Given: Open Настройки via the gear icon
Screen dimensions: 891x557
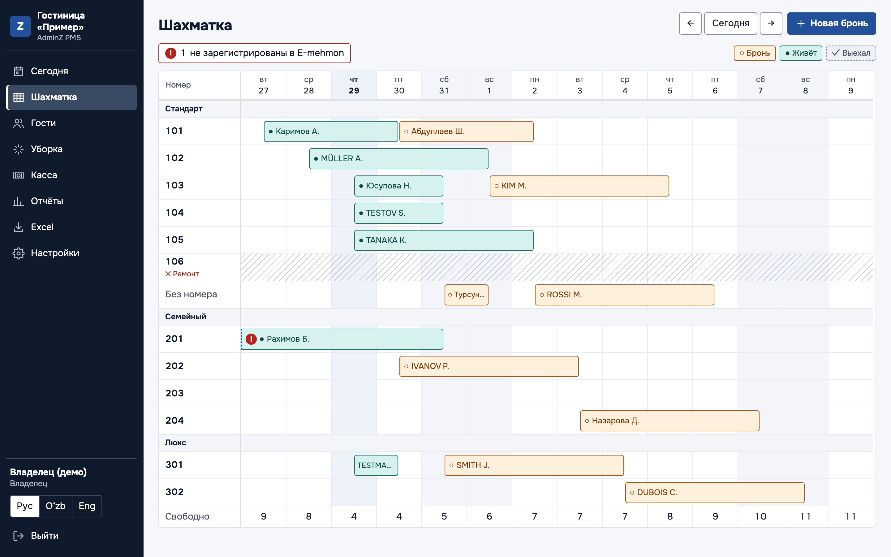Looking at the screenshot, I should click(x=19, y=253).
